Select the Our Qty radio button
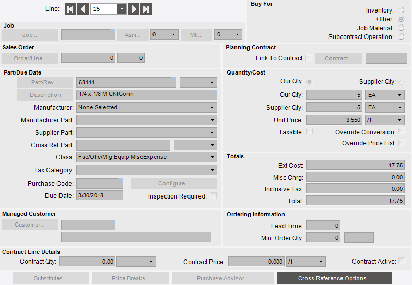This screenshot has height=285, width=412. [x=309, y=82]
